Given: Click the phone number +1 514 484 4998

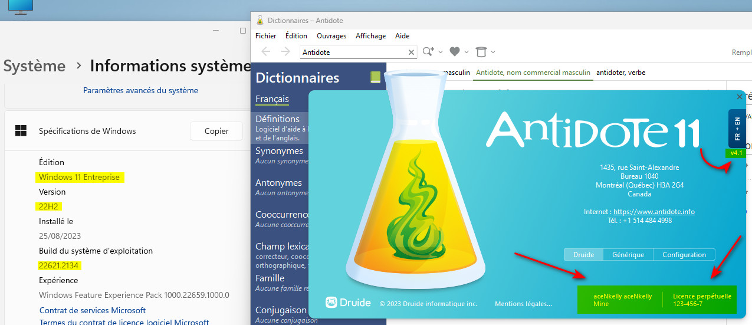Looking at the screenshot, I should coord(648,221).
